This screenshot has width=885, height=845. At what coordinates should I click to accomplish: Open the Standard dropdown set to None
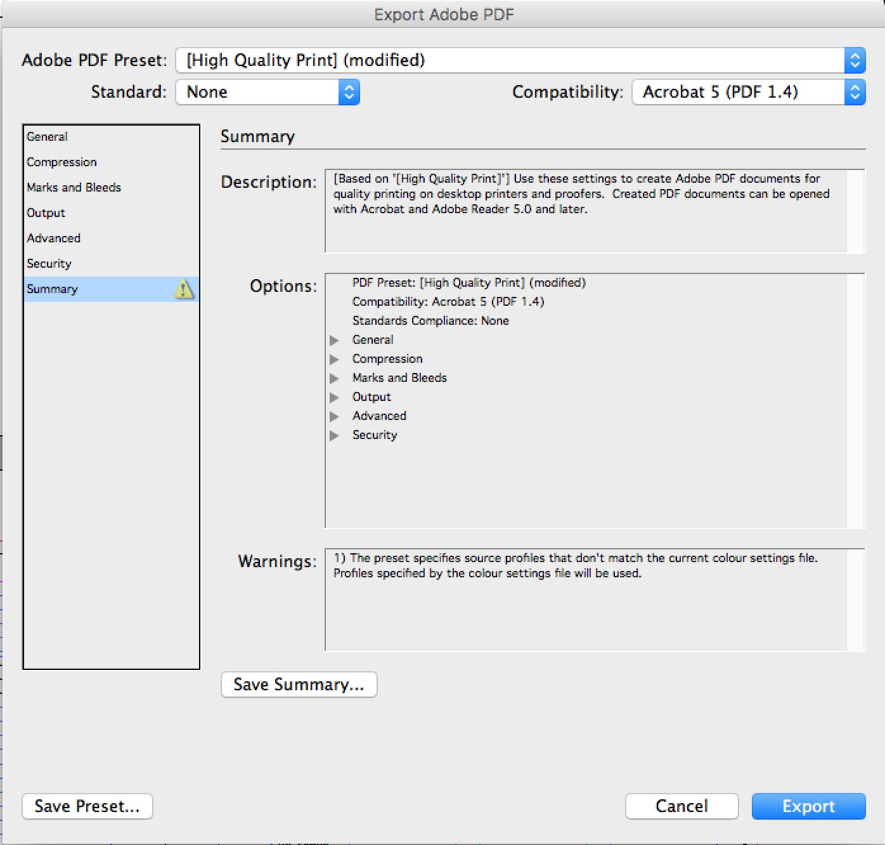(x=268, y=92)
